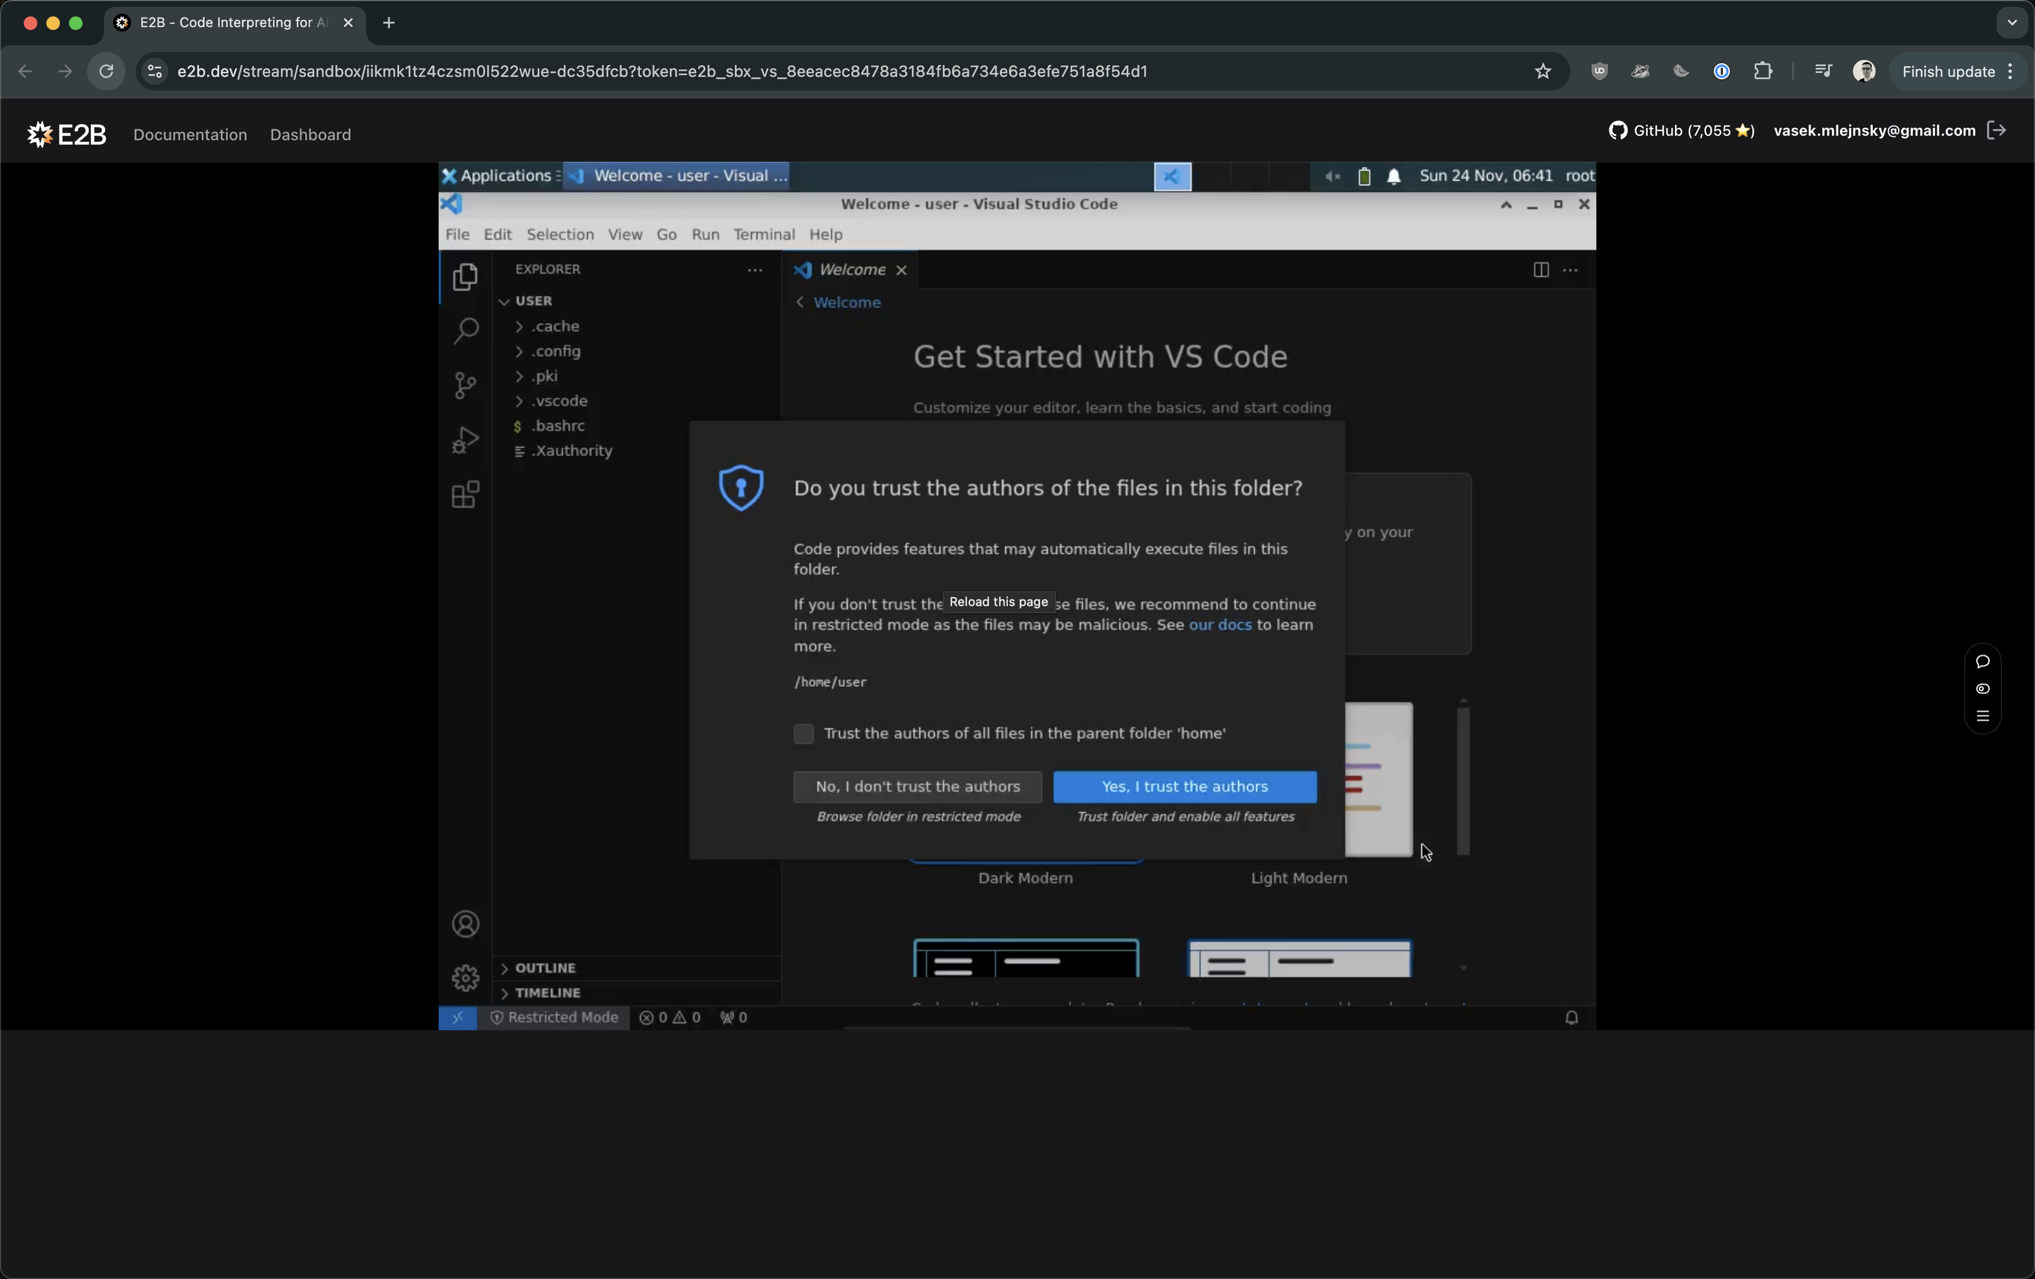Screen dimensions: 2035x1279
Task: Open E2B Documentation link
Action: click(190, 135)
